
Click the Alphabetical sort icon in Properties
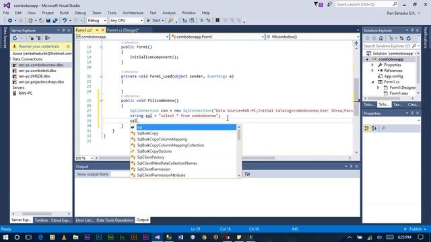374,128
